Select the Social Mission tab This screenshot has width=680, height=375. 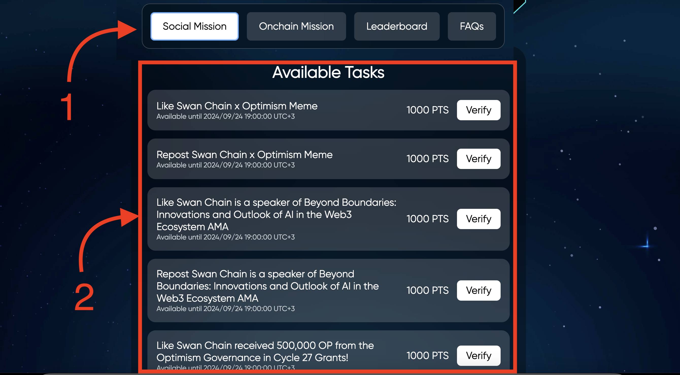coord(195,26)
